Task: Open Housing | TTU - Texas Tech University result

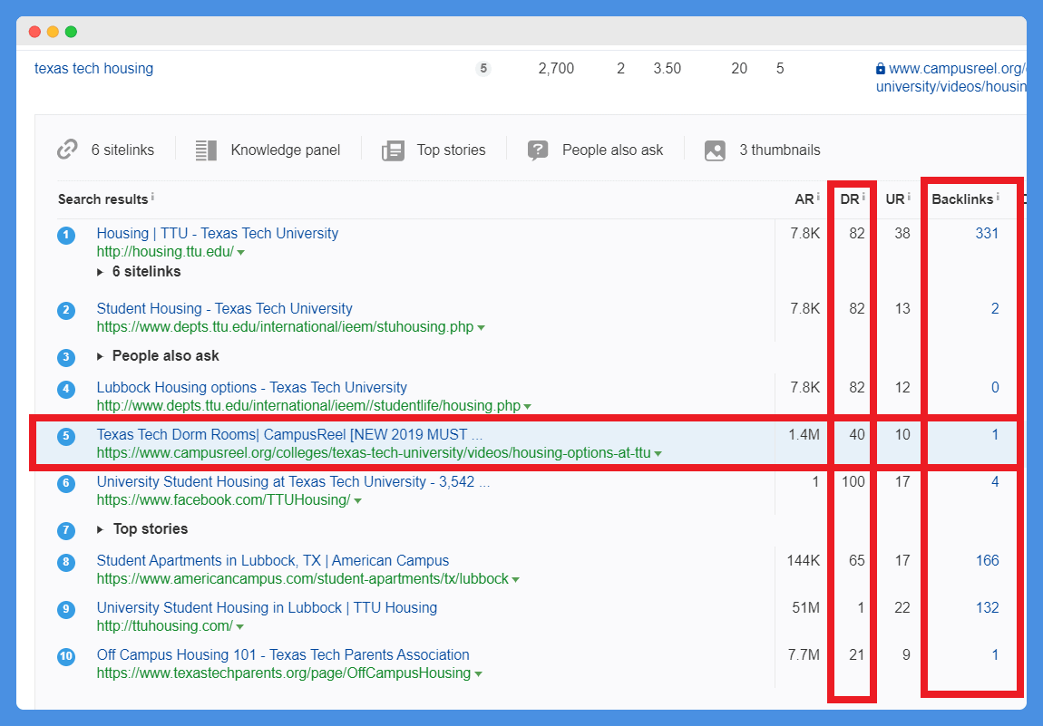Action: click(x=218, y=233)
